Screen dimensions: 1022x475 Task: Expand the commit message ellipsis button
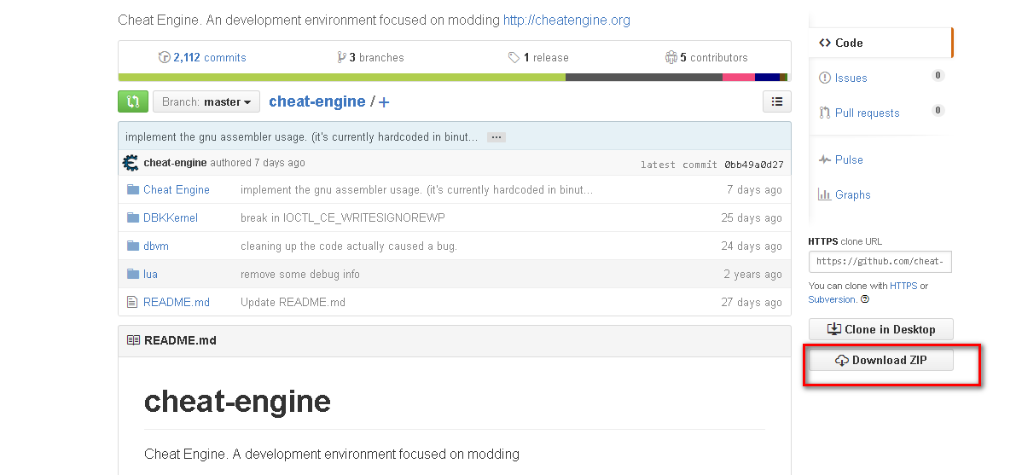496,136
